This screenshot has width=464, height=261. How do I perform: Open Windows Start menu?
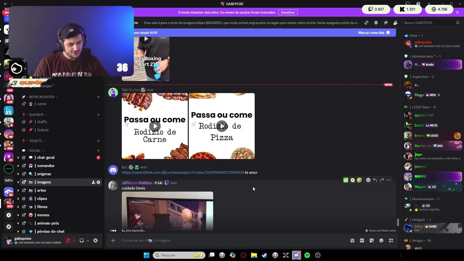[x=146, y=255]
